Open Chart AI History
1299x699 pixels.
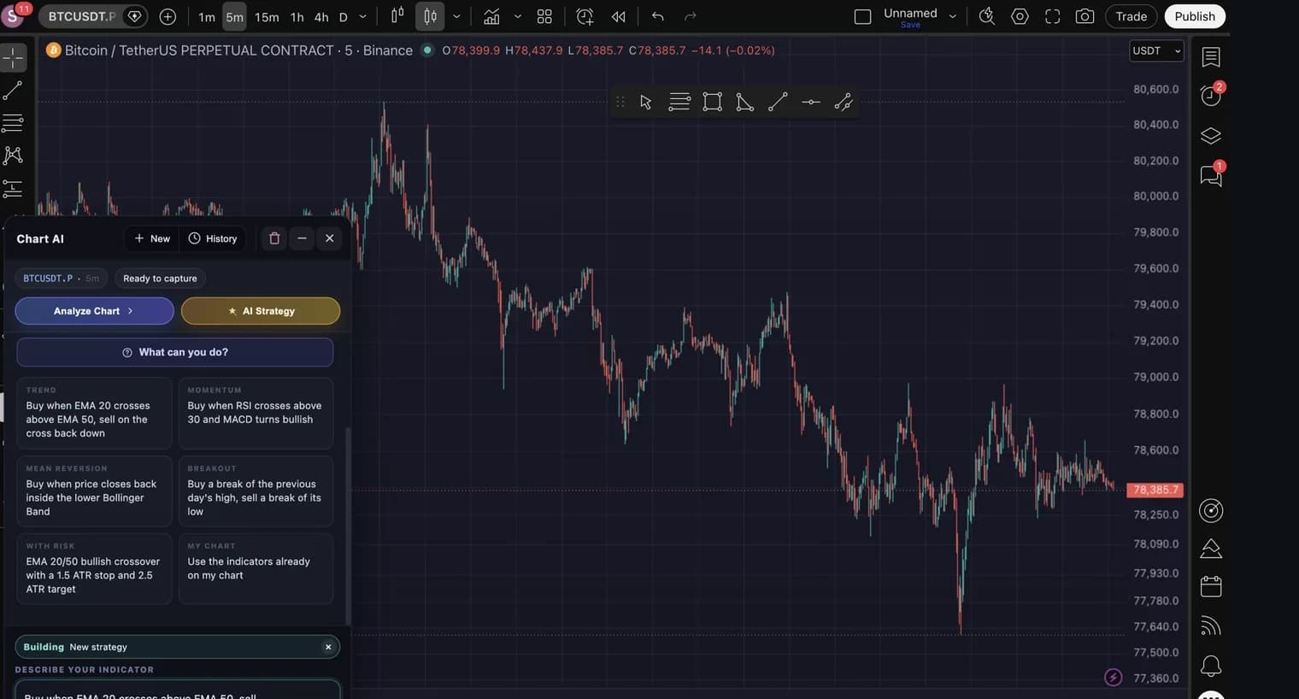[x=213, y=238]
